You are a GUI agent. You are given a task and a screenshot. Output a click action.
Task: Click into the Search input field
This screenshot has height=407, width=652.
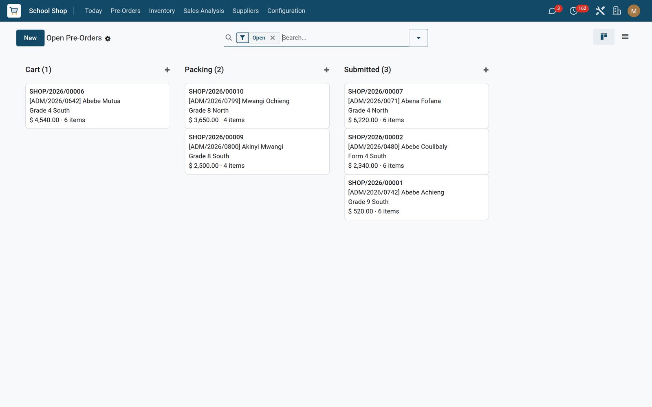pyautogui.click(x=345, y=38)
